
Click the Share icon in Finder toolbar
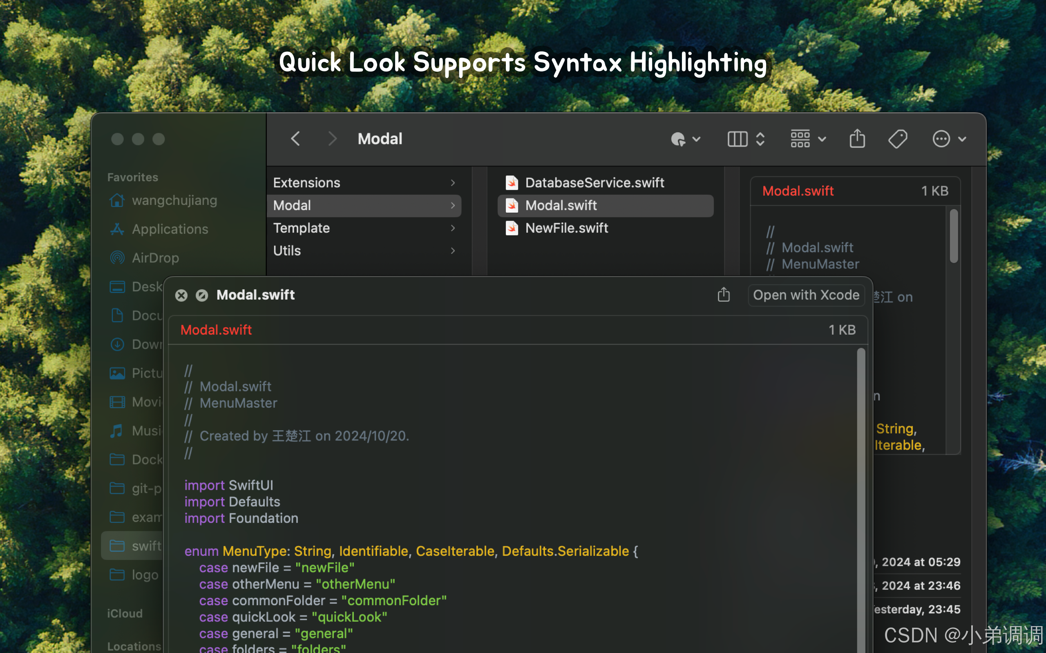click(x=857, y=139)
